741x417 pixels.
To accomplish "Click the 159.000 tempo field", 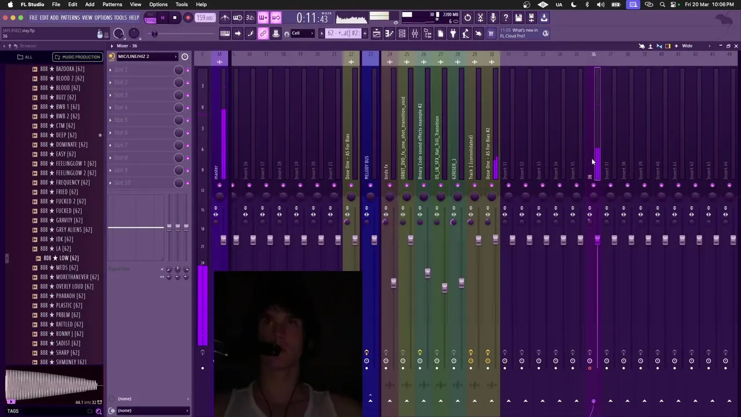I will coord(205,18).
